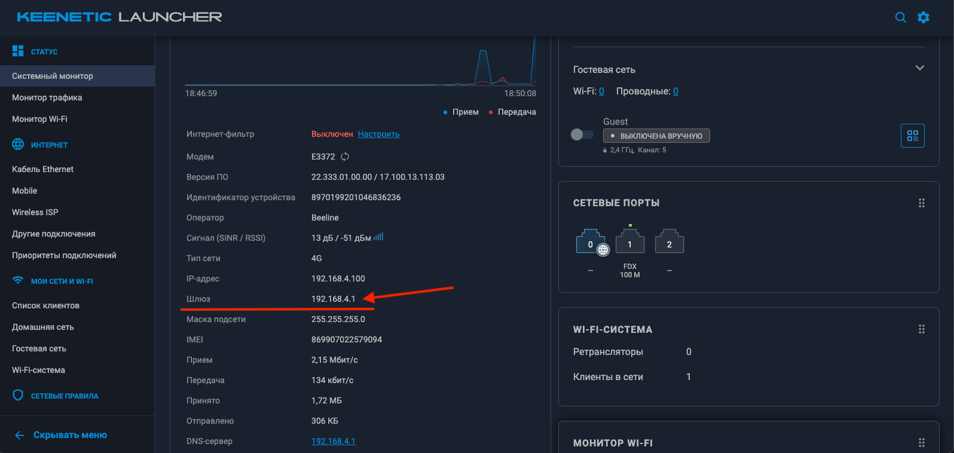Select network port 2 icon
Image resolution: width=954 pixels, height=453 pixels.
click(x=669, y=243)
